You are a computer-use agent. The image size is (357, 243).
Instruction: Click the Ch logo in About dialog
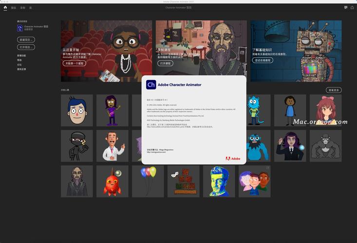point(151,85)
